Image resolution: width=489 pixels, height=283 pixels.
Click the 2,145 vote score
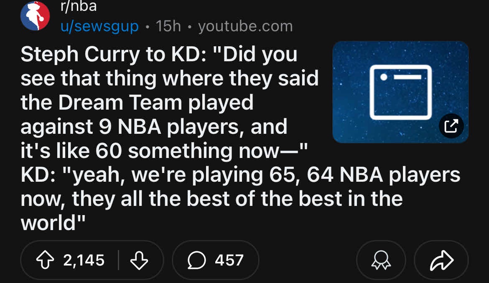84,260
